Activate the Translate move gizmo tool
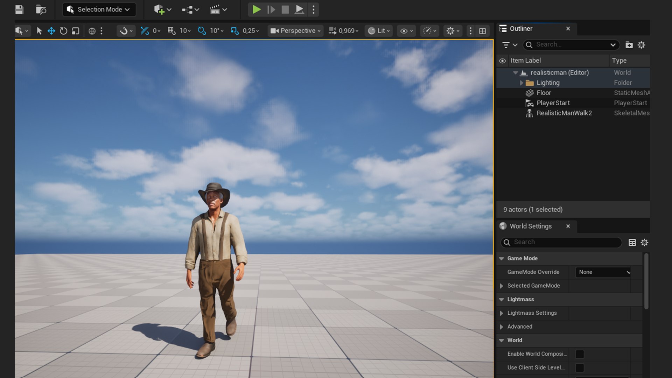Image resolution: width=672 pixels, height=378 pixels. [x=51, y=31]
